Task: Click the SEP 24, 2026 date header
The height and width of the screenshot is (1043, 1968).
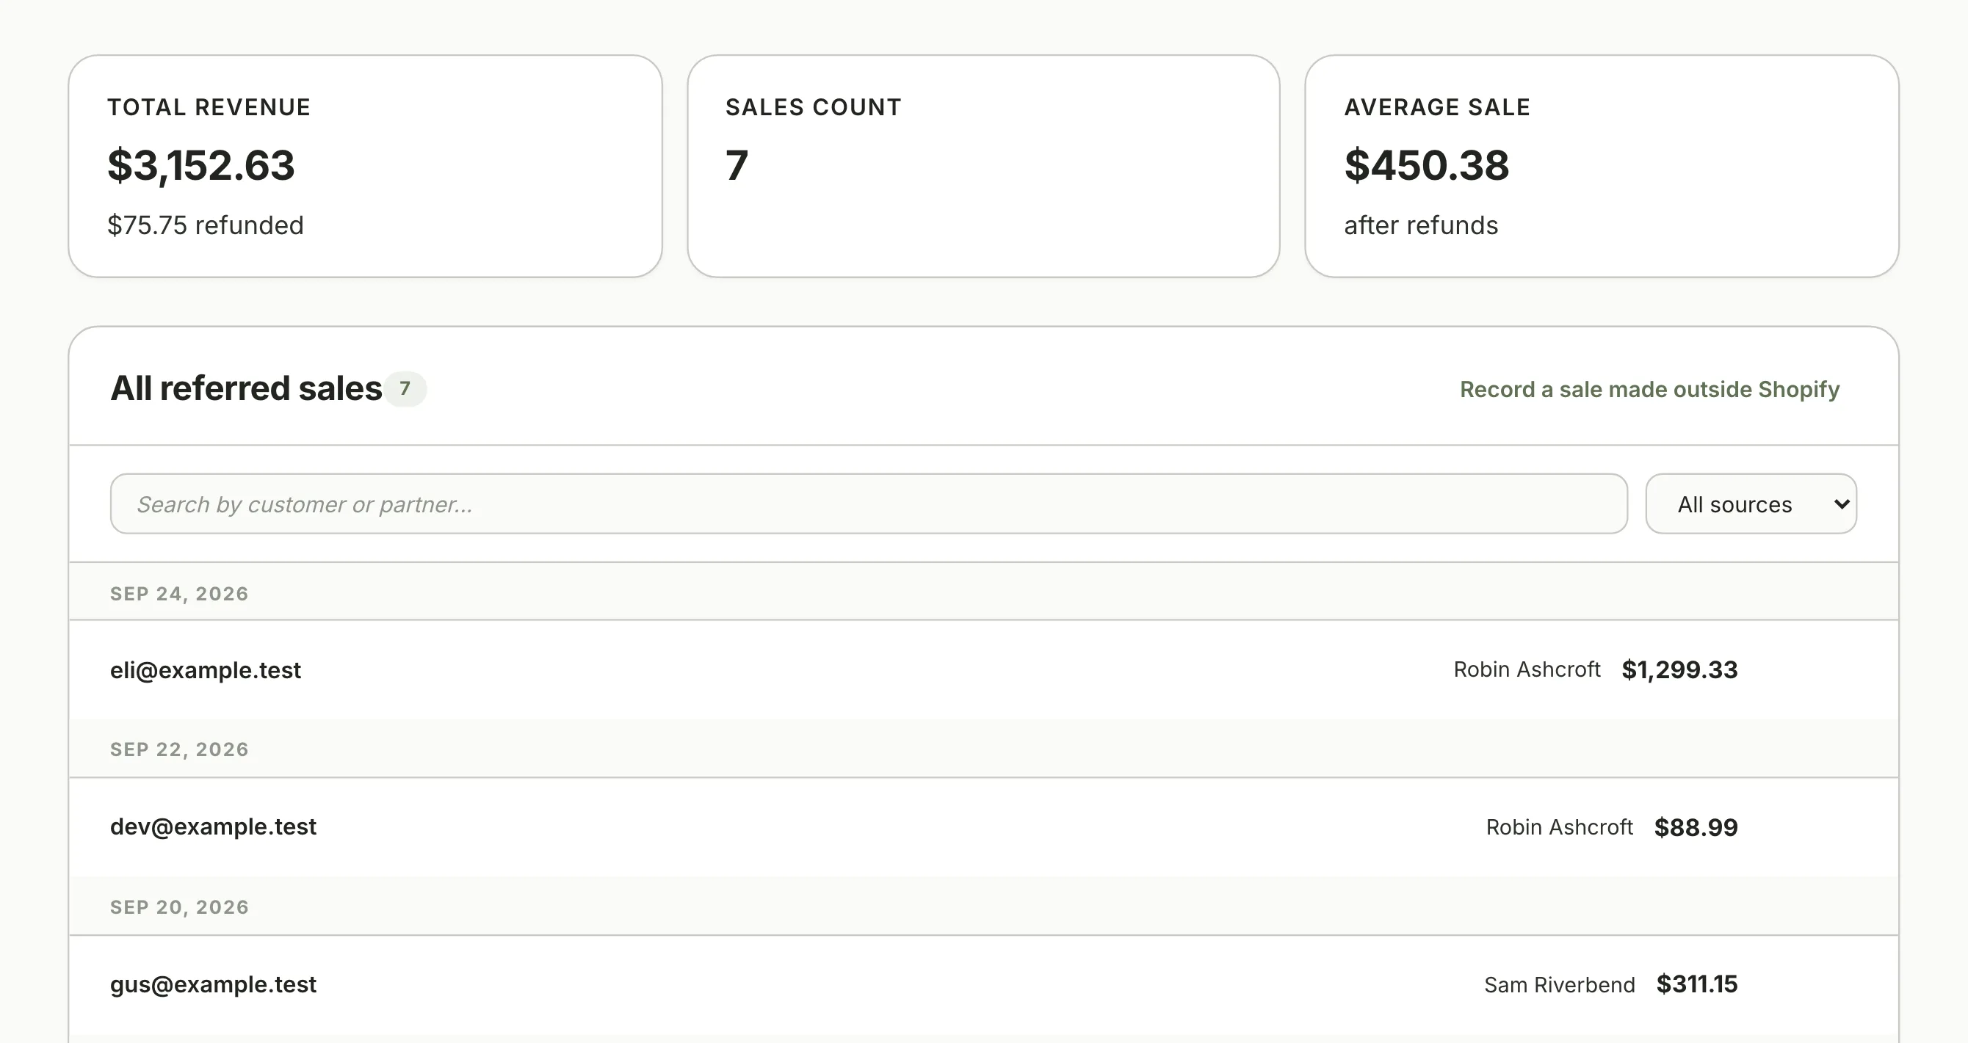Action: click(x=179, y=594)
